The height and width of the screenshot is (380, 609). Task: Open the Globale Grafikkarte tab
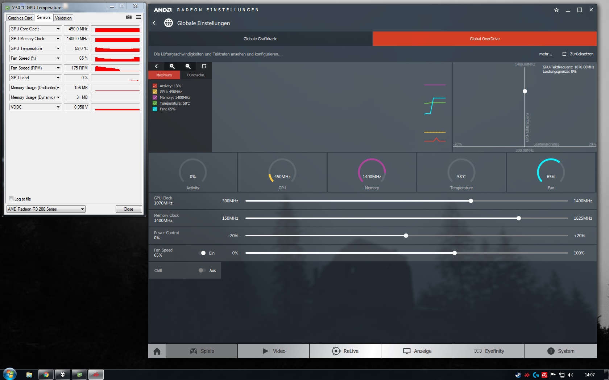260,39
